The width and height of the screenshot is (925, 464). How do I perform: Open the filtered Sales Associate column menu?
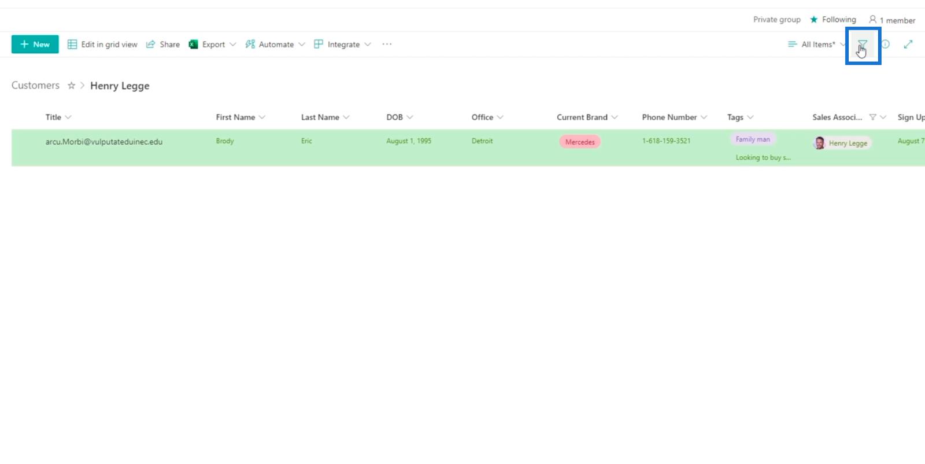click(x=849, y=117)
